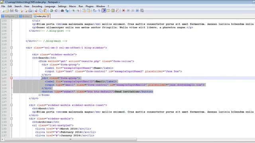This screenshot has width=255, height=143.
Task: Select the index.php tab
Action: pyautogui.click(x=41, y=16)
